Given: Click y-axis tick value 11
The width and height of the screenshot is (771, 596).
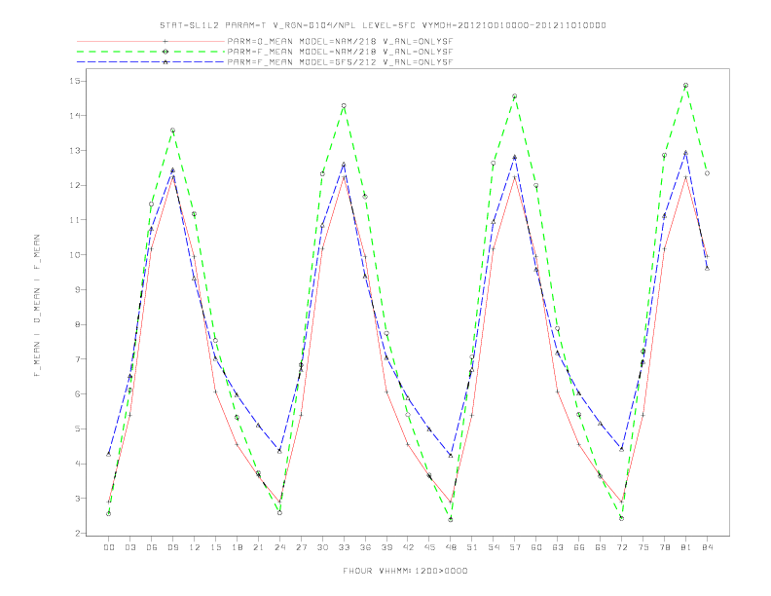Looking at the screenshot, I should tap(74, 220).
